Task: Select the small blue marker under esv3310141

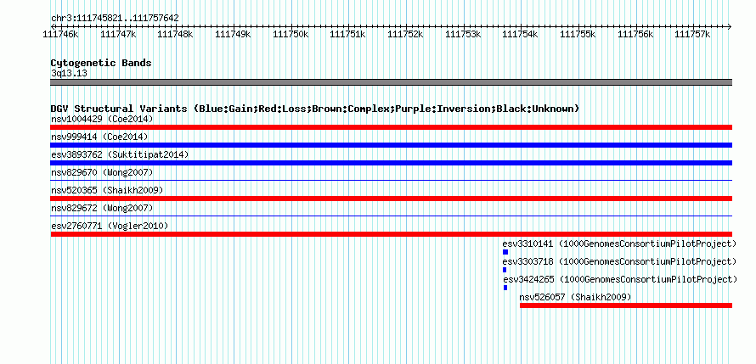Action: (x=505, y=252)
